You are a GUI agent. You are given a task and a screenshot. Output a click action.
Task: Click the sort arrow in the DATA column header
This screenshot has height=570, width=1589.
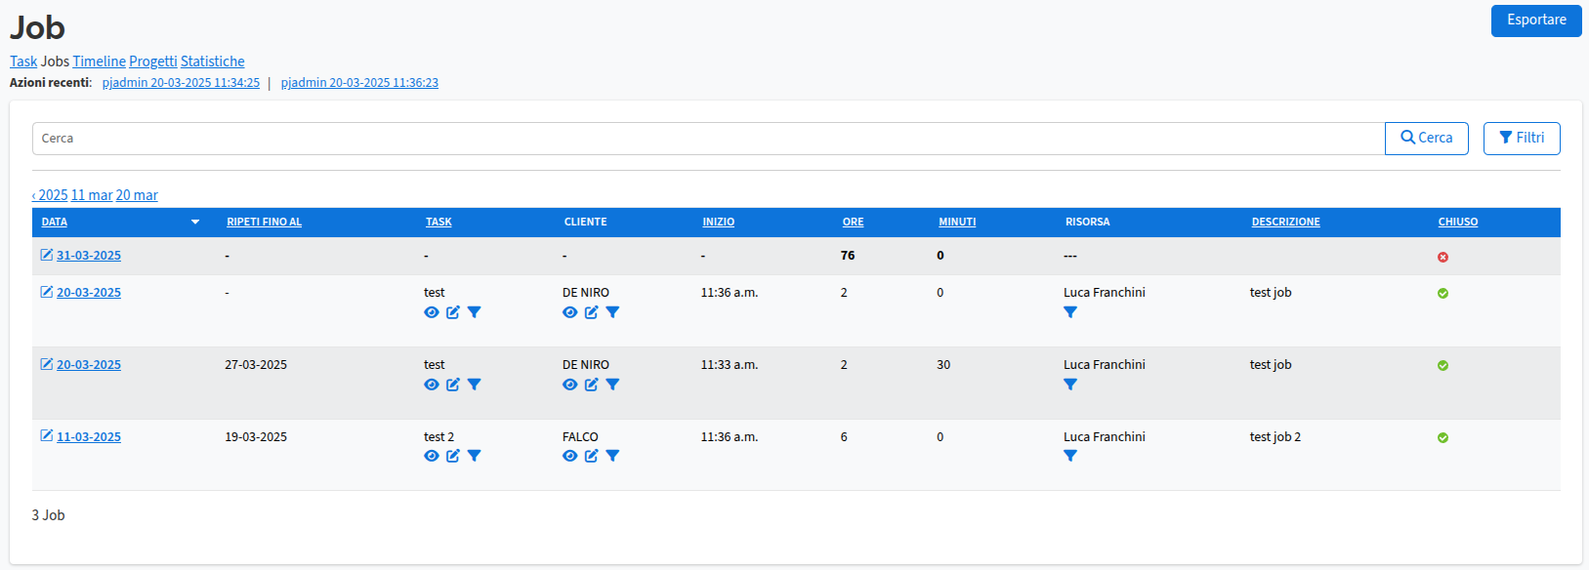tap(195, 223)
